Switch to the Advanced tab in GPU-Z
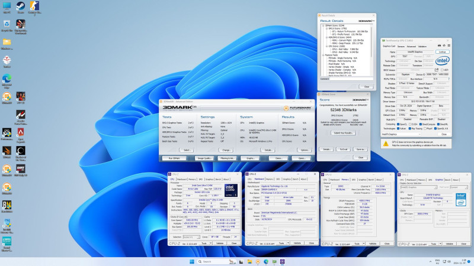 (411, 47)
